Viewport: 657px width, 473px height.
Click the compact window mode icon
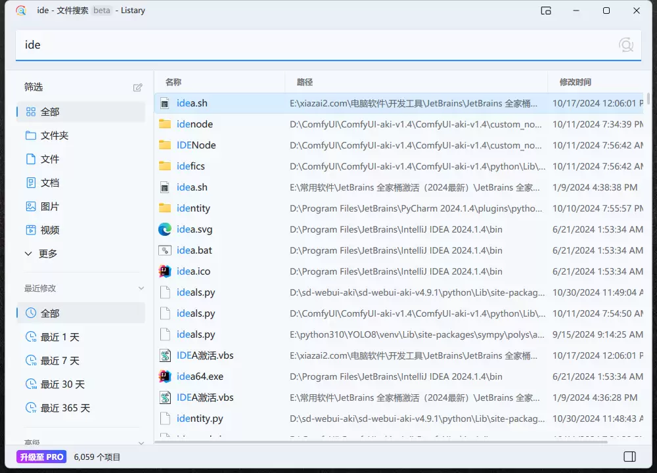(545, 11)
